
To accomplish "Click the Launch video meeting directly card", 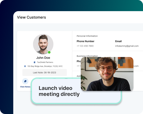I will [x=76, y=91].
